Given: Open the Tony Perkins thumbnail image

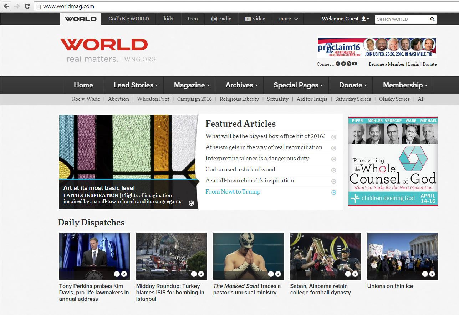Looking at the screenshot, I should click(95, 256).
